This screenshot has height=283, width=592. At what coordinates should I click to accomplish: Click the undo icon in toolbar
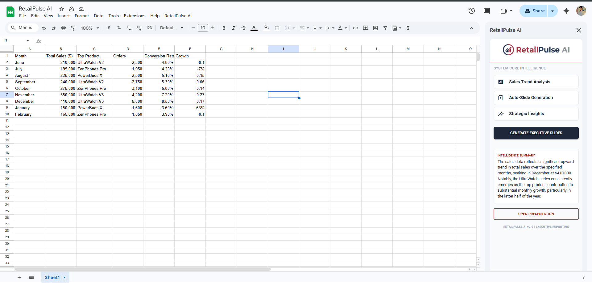coord(44,28)
